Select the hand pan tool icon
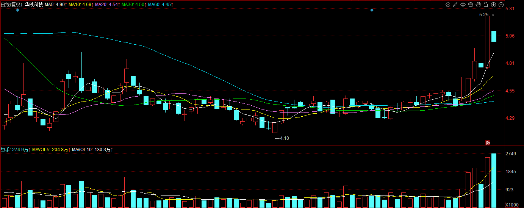Viewport: 524px width, 208px height. tap(478, 5)
